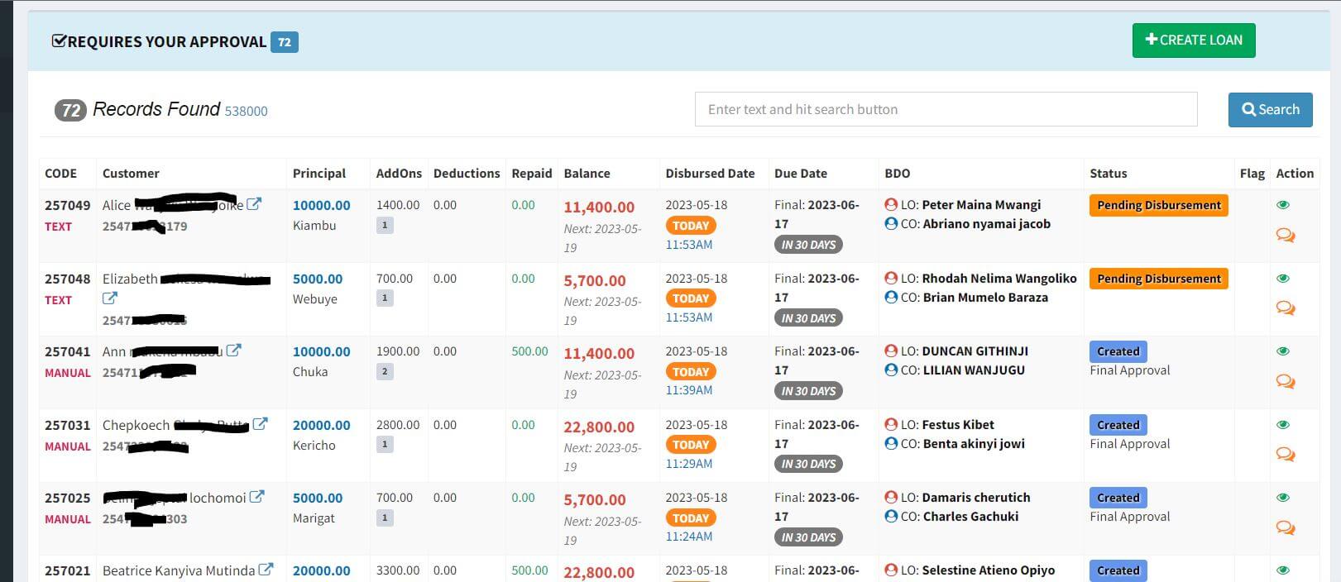View loan 257031 via eye icon
Screen dimensions: 1341x582
pyautogui.click(x=1283, y=425)
